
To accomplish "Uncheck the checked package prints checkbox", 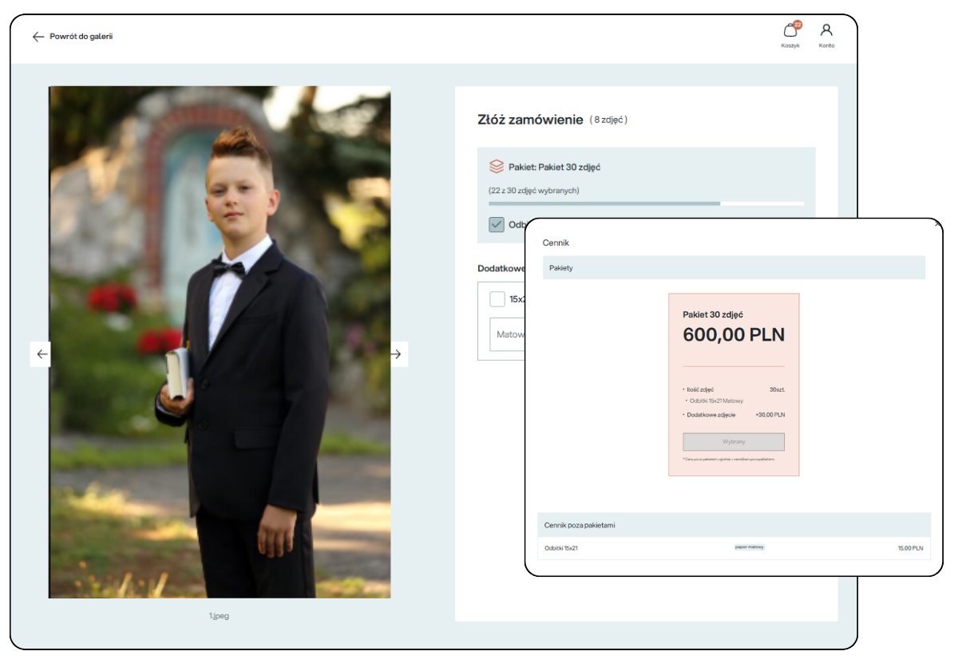I will click(x=497, y=225).
